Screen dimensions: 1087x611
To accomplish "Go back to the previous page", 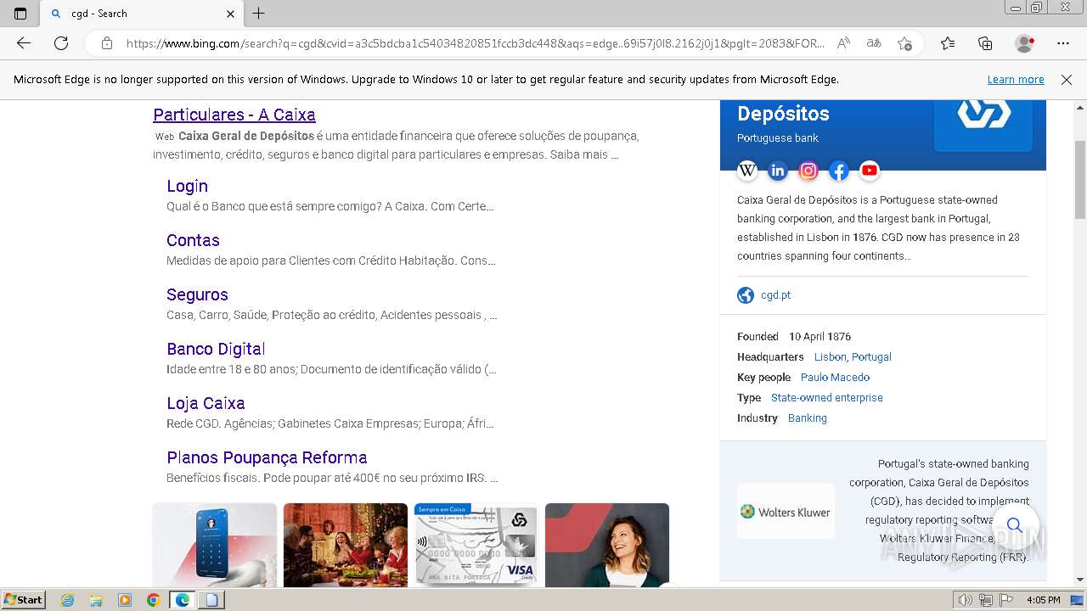I will coord(24,43).
